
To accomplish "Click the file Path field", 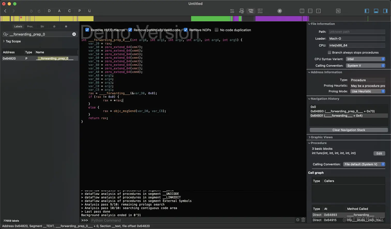I will click(x=357, y=32).
